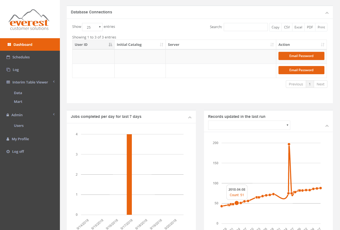Click the 9/17/2018 orange bar in chart
Screen dimensions: 340x230
tap(129, 174)
